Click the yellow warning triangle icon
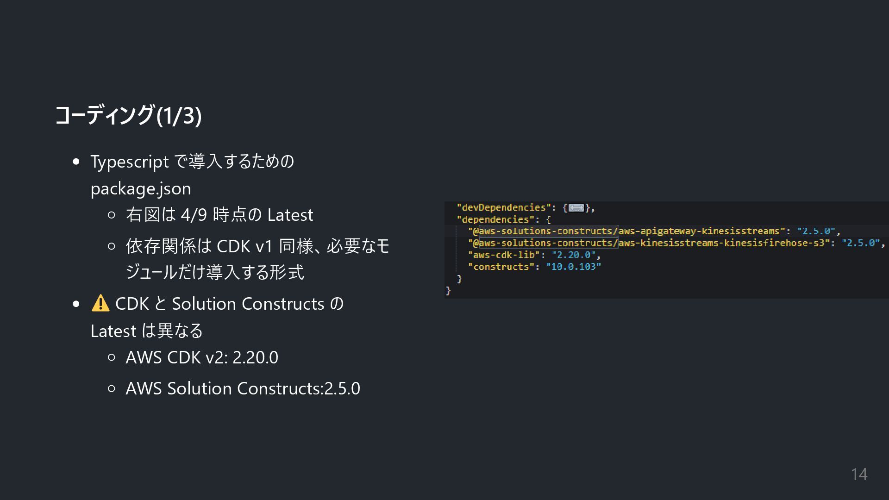This screenshot has width=889, height=500. click(x=100, y=304)
